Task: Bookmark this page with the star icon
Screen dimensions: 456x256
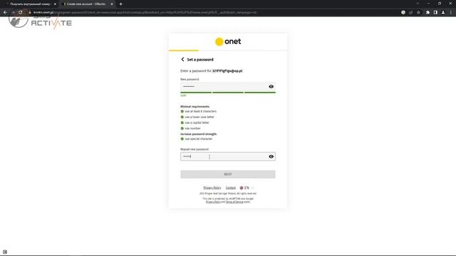Action: pyautogui.click(x=418, y=13)
